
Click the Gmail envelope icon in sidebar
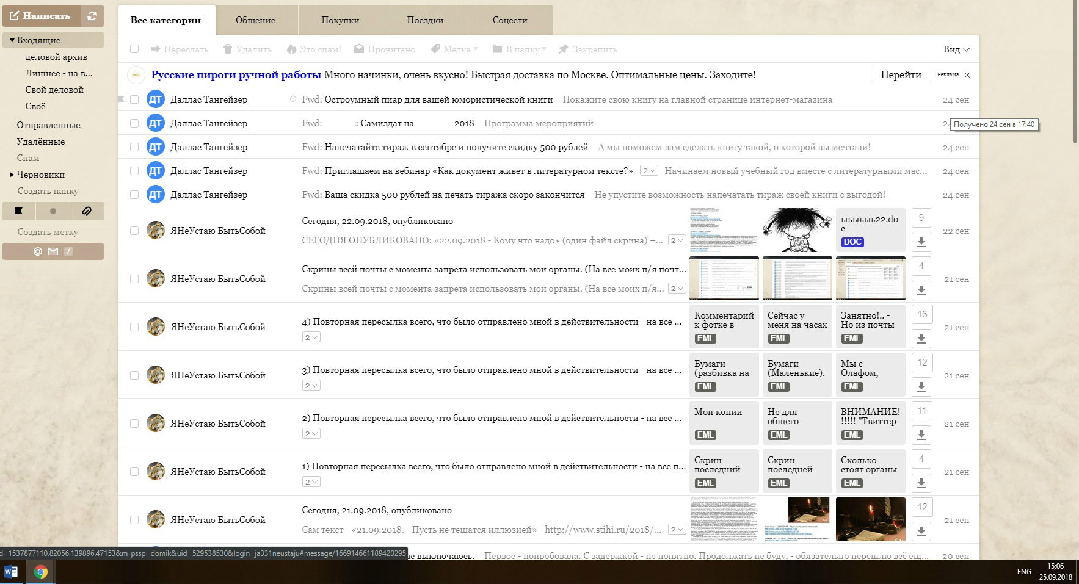point(53,251)
